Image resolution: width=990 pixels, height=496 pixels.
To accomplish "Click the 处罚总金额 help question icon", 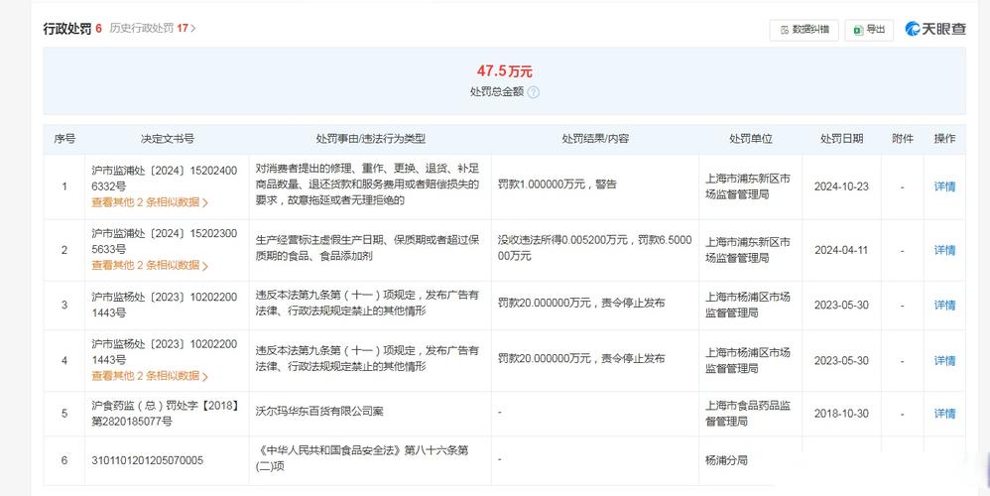I will click(x=533, y=92).
